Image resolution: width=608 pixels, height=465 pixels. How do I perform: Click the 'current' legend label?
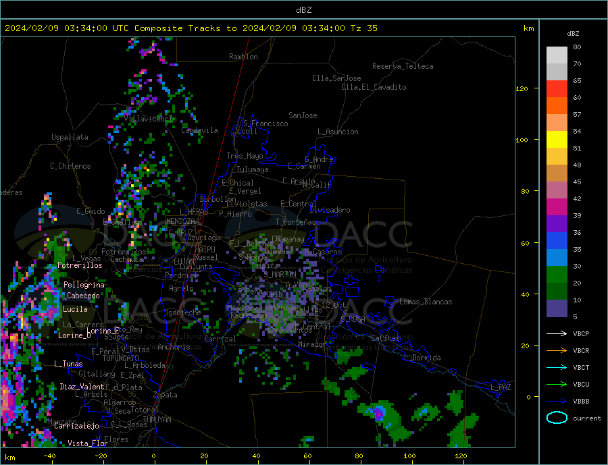click(587, 418)
